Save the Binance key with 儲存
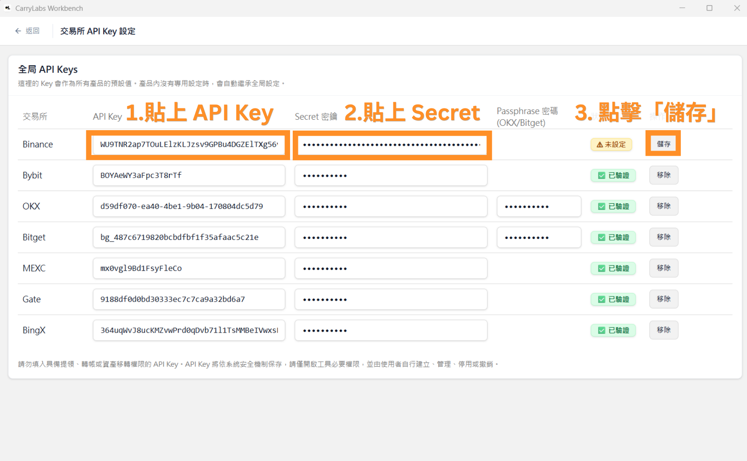This screenshot has width=747, height=461. [x=663, y=144]
